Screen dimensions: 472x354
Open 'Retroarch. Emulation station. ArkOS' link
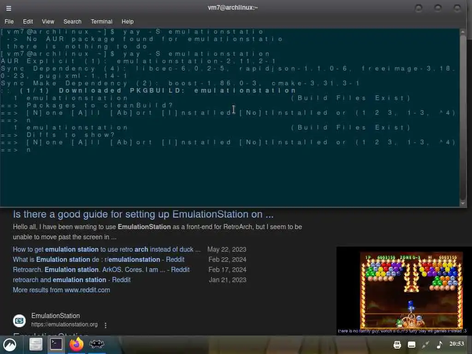click(x=101, y=269)
